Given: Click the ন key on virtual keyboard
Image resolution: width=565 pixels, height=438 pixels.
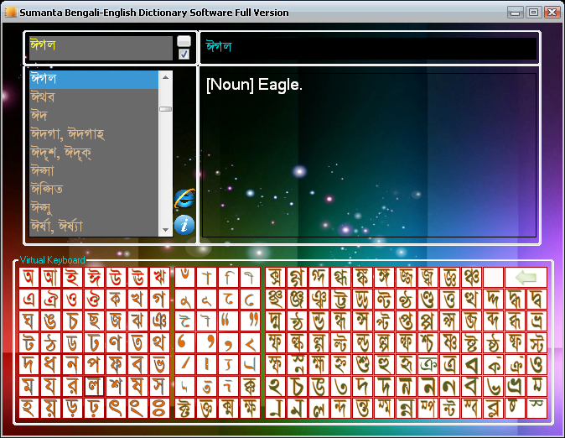Looking at the screenshot, I should (x=72, y=364).
